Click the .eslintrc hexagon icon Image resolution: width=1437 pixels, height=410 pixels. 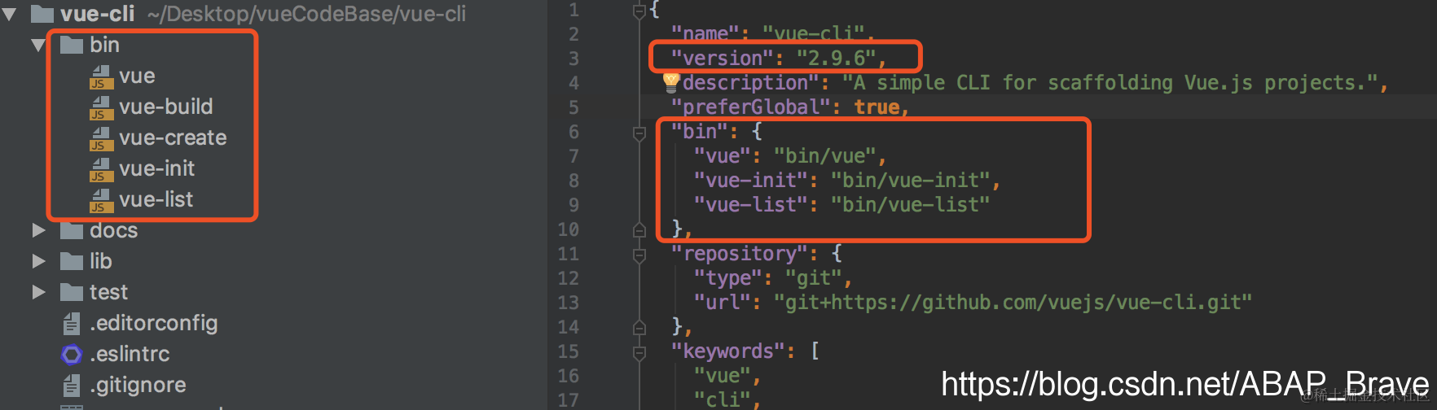[x=72, y=355]
